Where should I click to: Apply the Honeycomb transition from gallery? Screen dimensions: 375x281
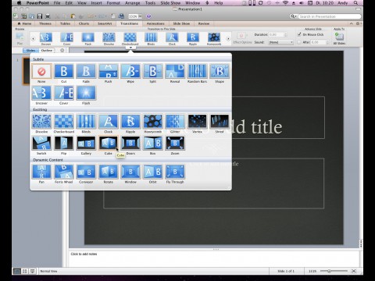coord(153,121)
